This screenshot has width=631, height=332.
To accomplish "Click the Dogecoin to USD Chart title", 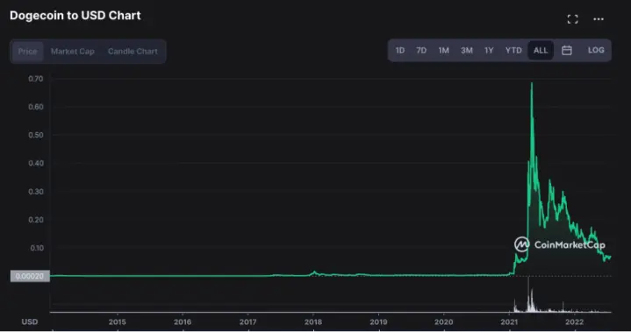I will [75, 15].
